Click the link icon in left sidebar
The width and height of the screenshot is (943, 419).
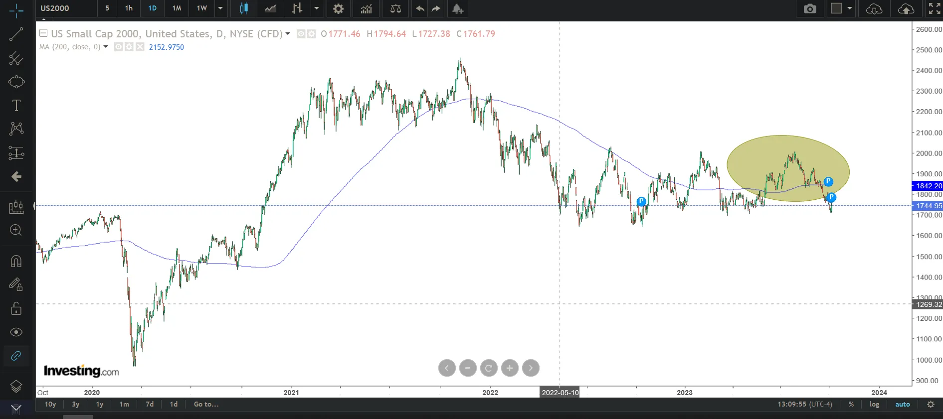click(16, 356)
